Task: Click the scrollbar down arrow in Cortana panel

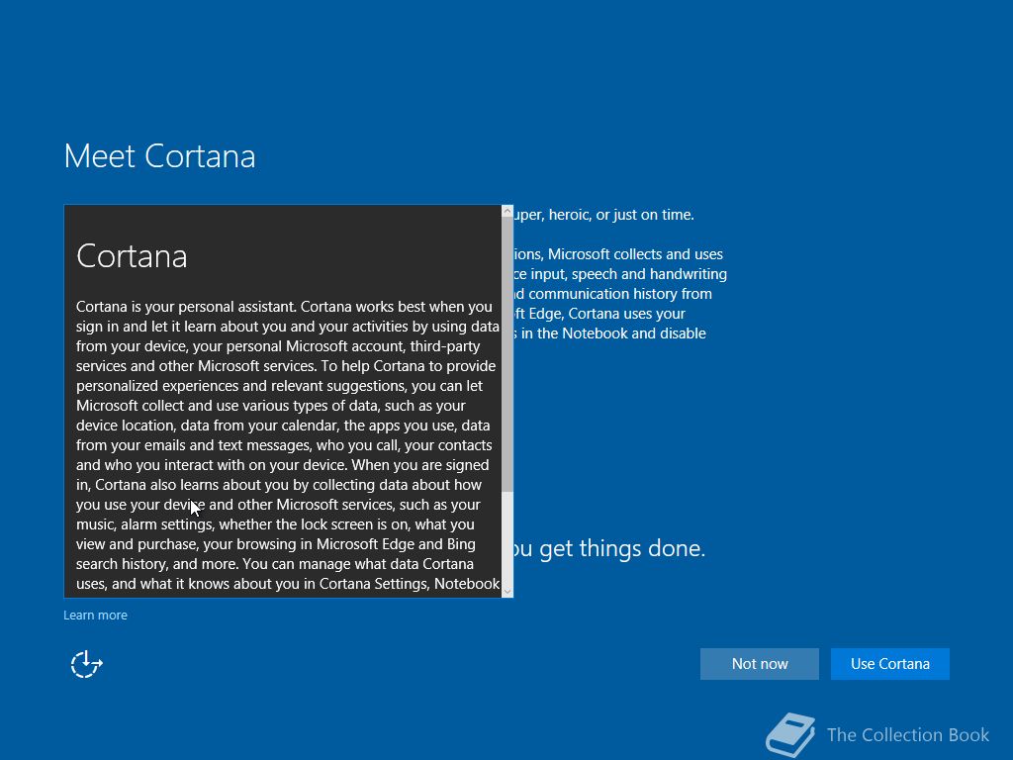Action: pyautogui.click(x=507, y=592)
